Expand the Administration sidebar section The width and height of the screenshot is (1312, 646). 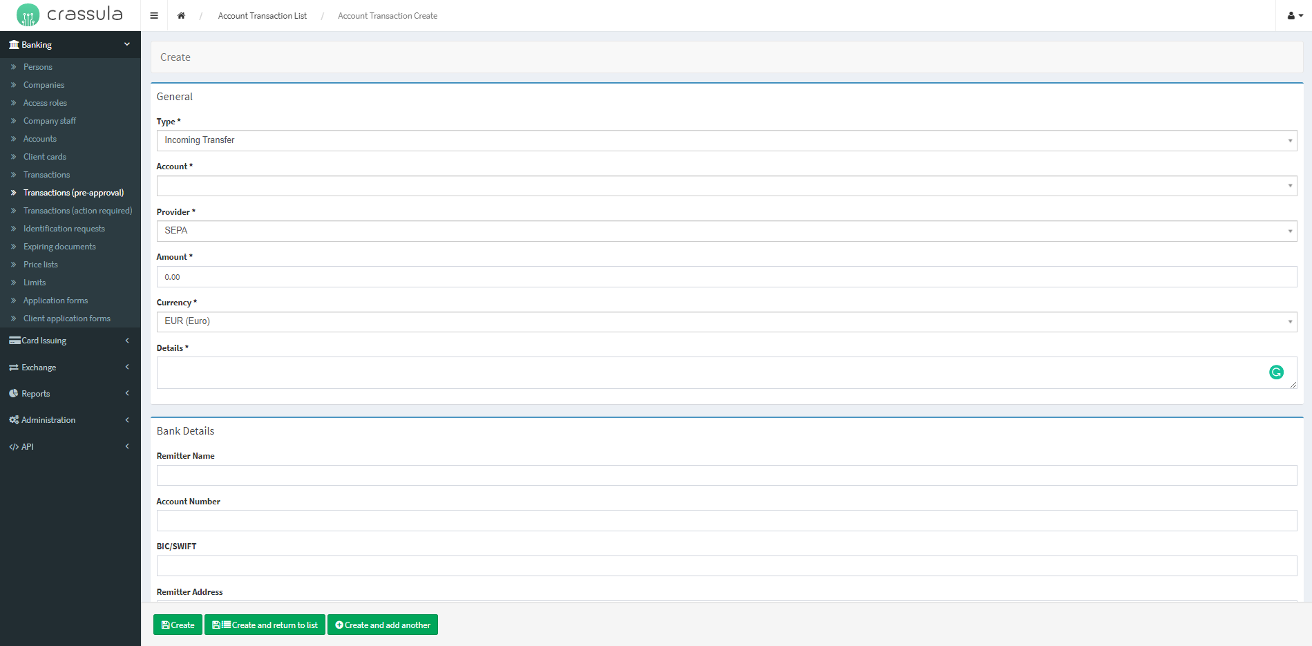[70, 420]
